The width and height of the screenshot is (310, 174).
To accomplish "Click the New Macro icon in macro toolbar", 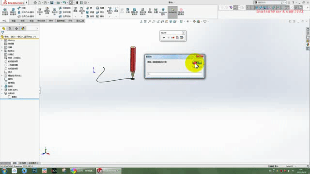I will click(x=177, y=38).
